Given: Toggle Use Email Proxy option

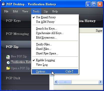Looking at the screenshot, I should coord(55,17).
